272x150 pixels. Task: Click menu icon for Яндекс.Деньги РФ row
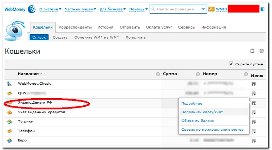coord(254,103)
